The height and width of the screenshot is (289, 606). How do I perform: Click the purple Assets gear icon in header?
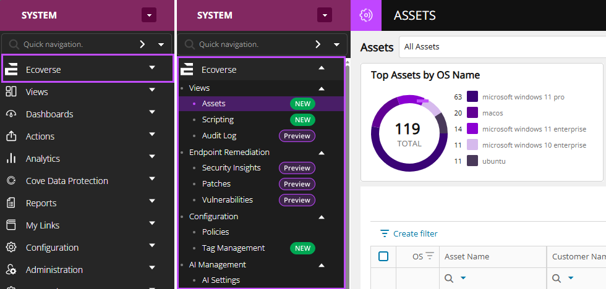[x=366, y=15]
